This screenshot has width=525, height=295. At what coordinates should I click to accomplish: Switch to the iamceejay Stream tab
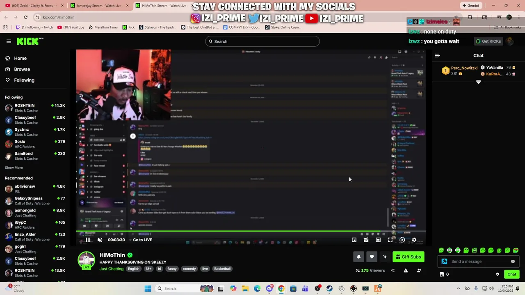point(99,6)
